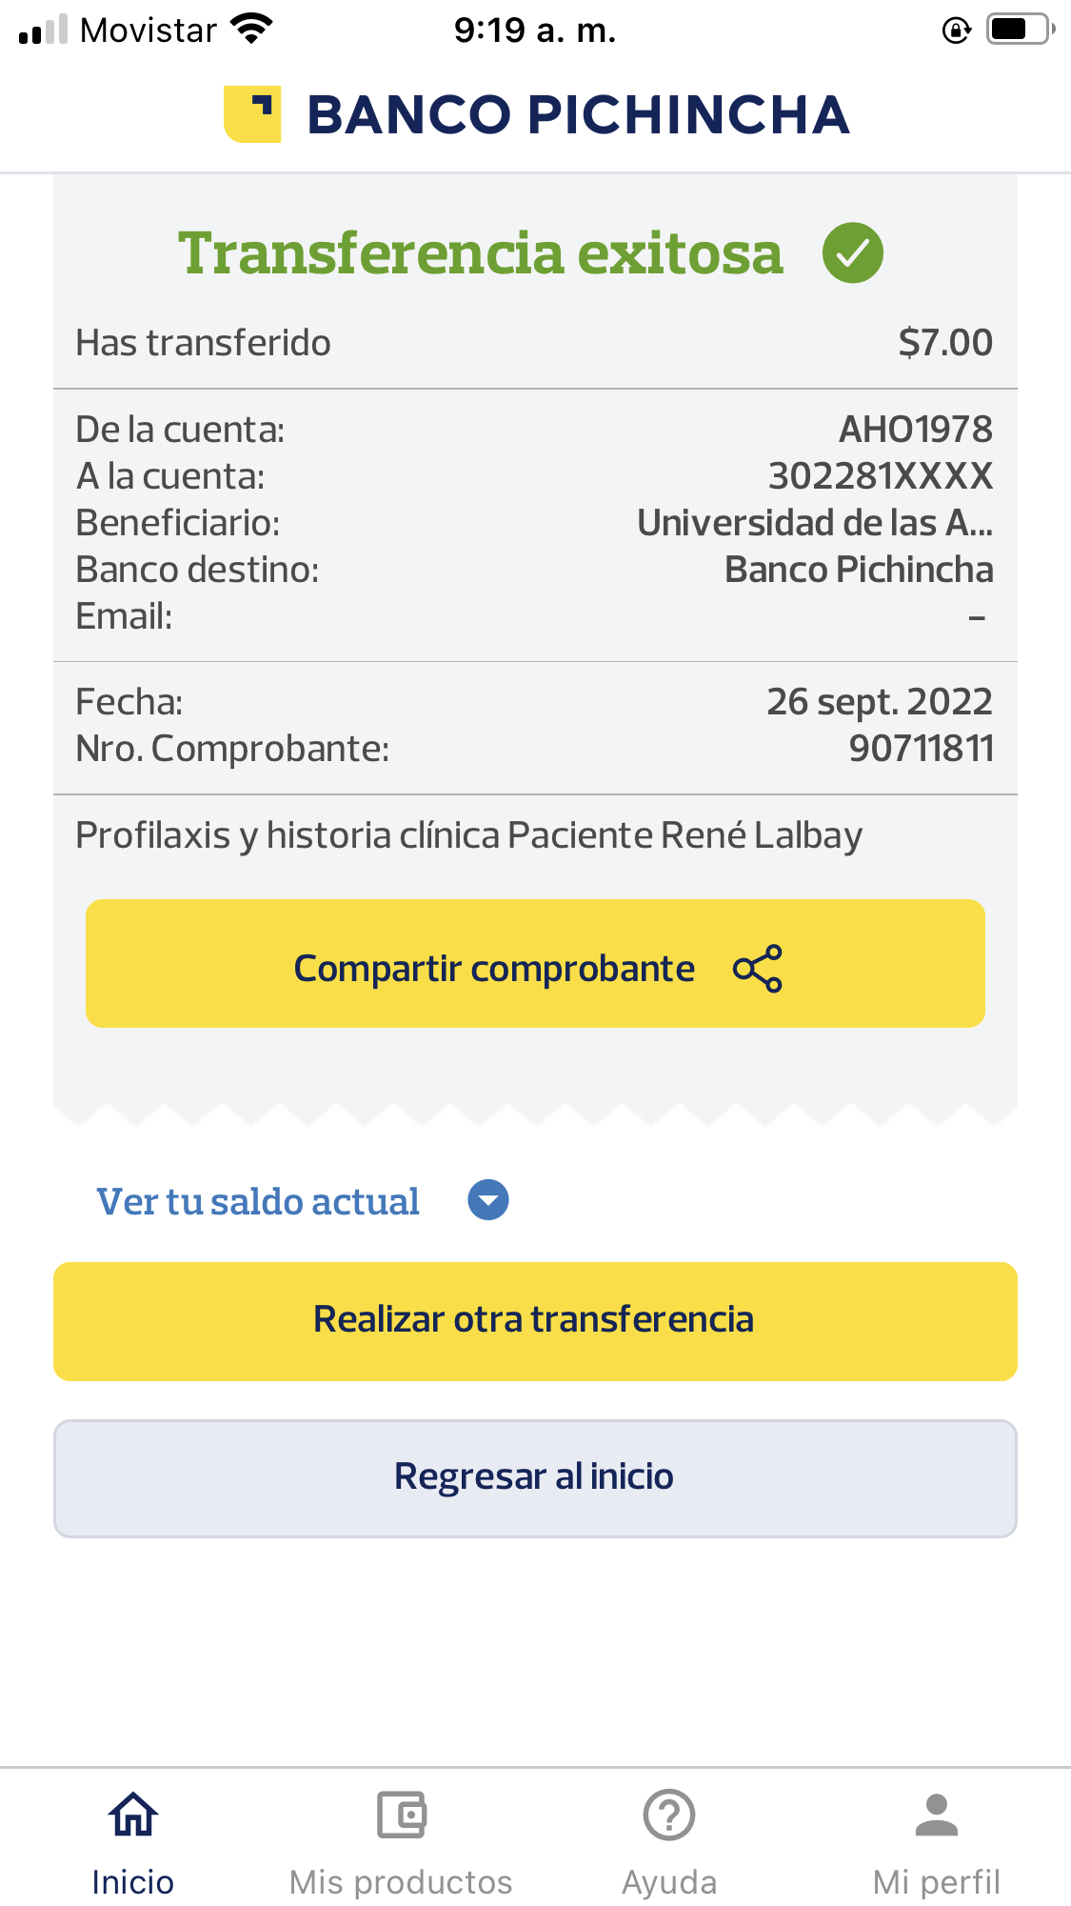Expand the blue saldo dropdown arrow
This screenshot has height=1906, width=1071.
pos(488,1200)
